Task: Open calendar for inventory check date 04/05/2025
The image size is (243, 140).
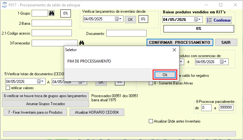Action: [118, 19]
